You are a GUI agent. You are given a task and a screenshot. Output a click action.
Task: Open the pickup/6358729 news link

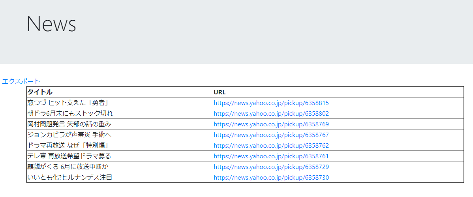coord(271,167)
